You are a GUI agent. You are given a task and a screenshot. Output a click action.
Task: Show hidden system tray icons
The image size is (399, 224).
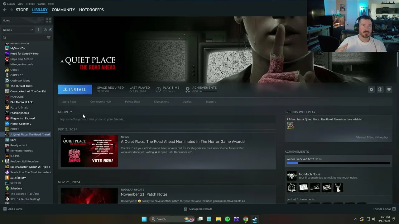355,219
